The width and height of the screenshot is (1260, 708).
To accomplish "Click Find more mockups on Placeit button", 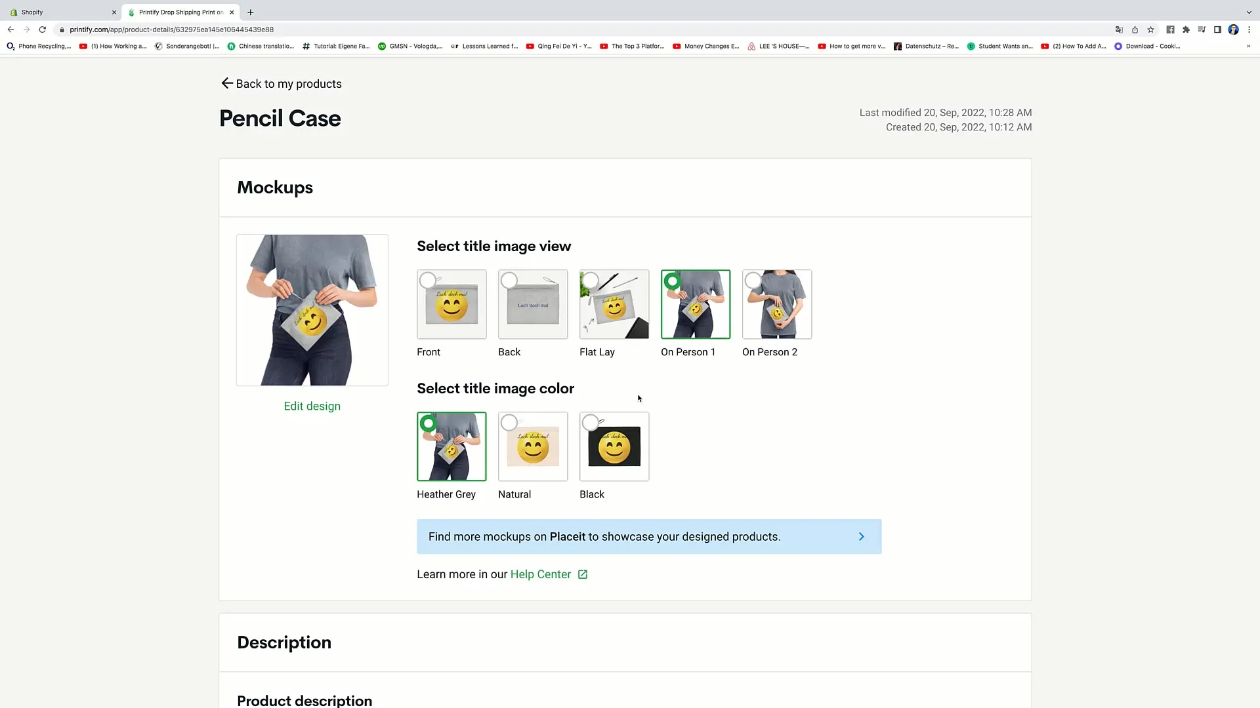I will (x=649, y=537).
